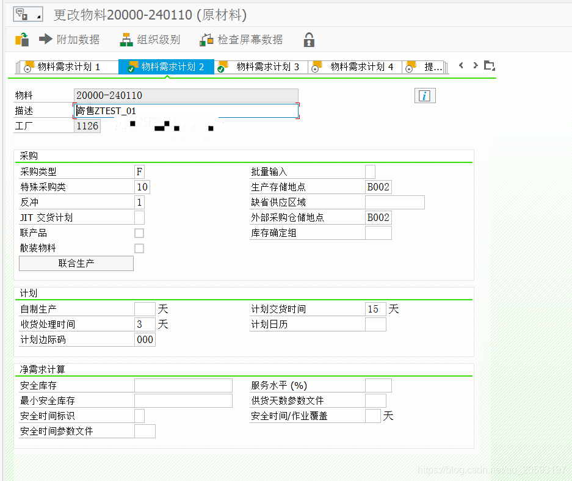
Task: Click the 采购类型 field with F
Action: coord(139,172)
